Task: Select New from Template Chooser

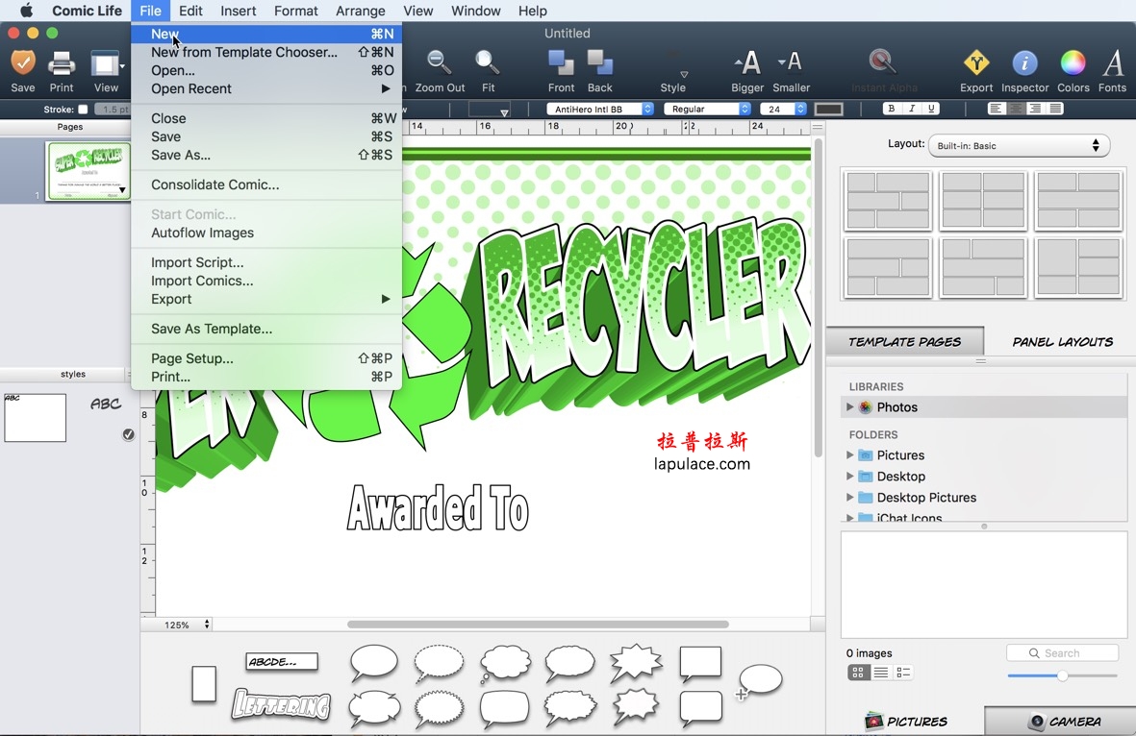Action: pyautogui.click(x=266, y=52)
